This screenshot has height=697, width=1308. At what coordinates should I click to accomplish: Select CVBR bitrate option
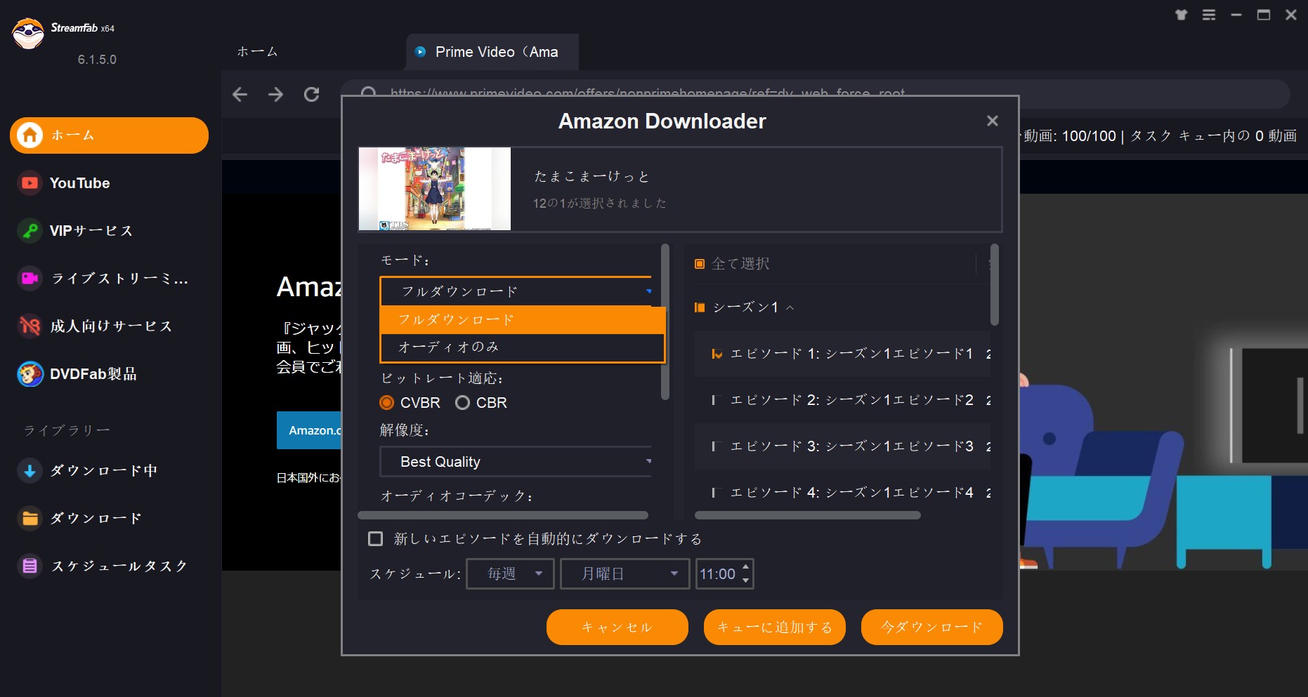coord(386,403)
